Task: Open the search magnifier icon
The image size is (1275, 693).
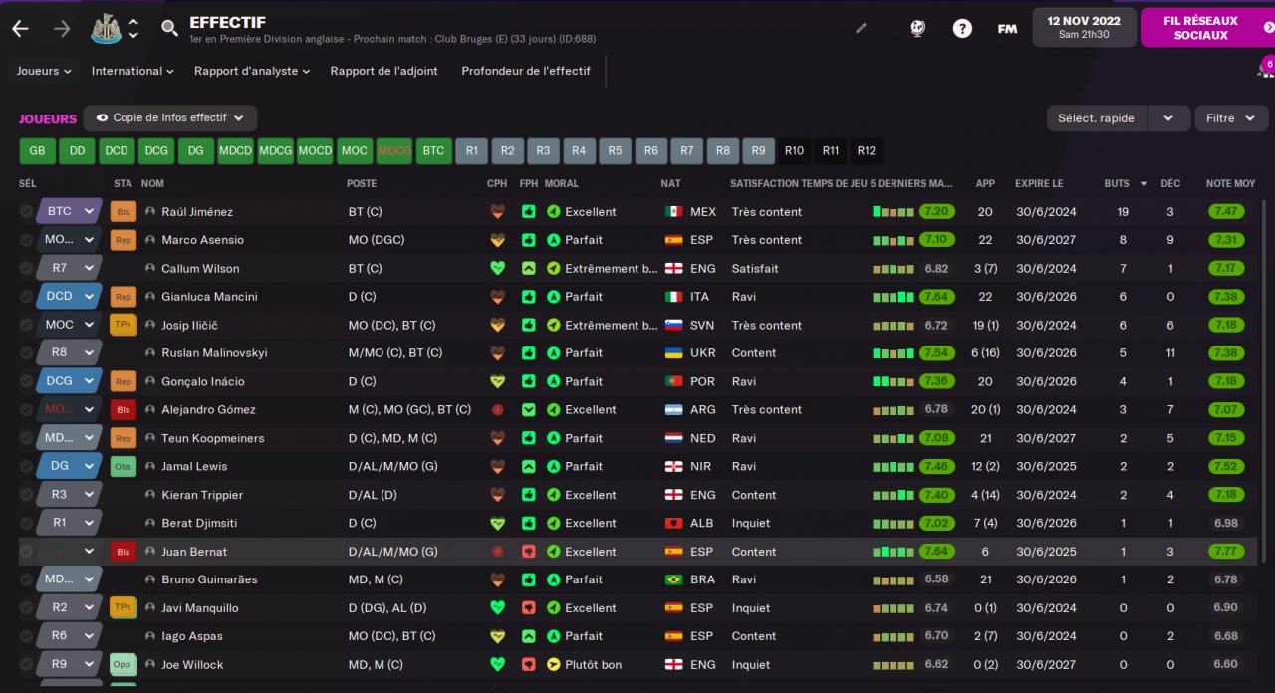Action: (x=170, y=28)
